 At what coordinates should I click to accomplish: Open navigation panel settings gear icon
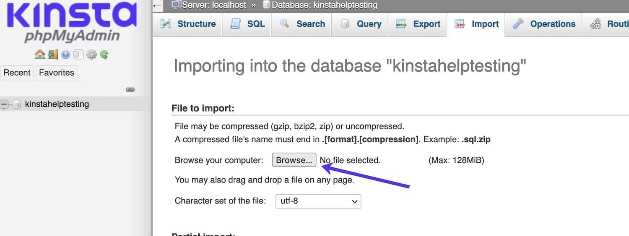[x=91, y=54]
